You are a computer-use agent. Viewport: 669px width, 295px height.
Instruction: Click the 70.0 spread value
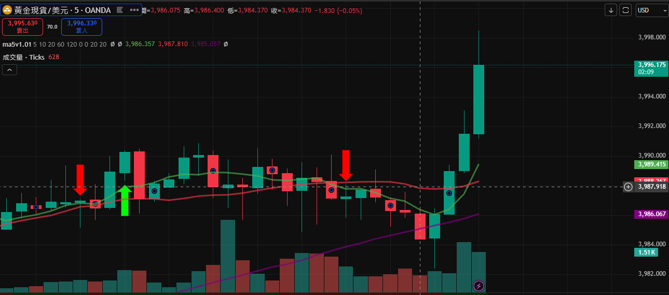[52, 26]
